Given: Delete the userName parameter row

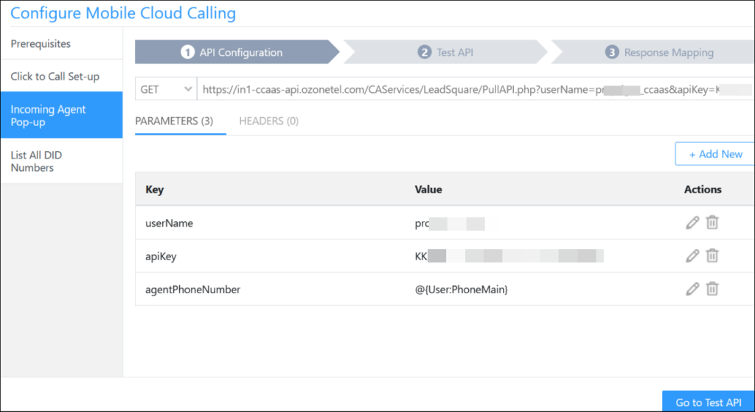Looking at the screenshot, I should [712, 223].
